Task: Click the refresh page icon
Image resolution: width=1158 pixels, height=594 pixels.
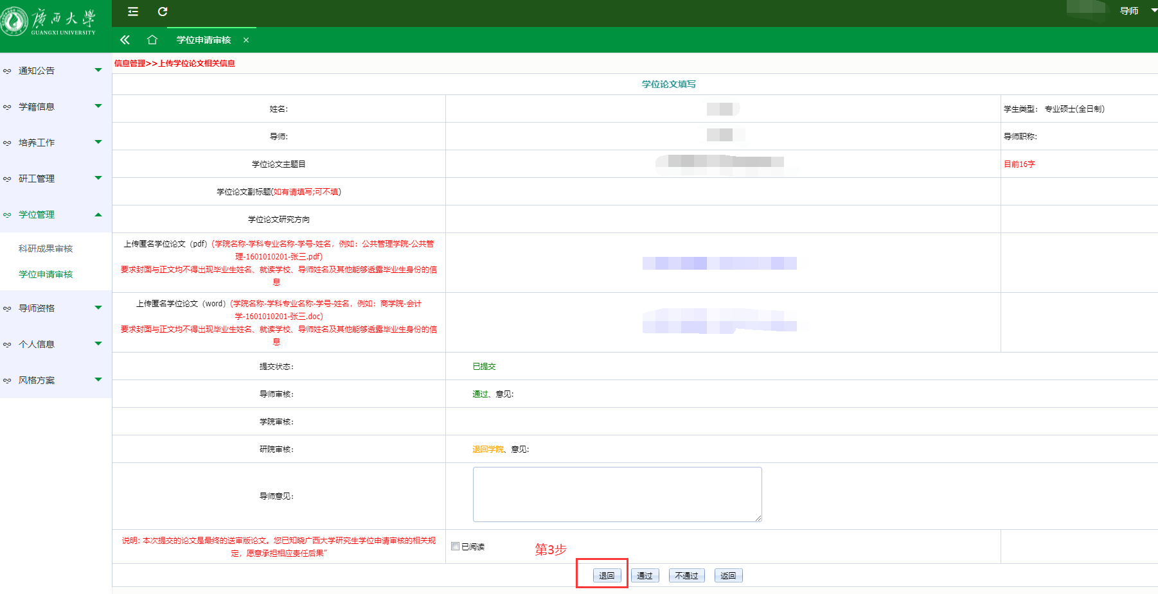Action: coord(163,12)
